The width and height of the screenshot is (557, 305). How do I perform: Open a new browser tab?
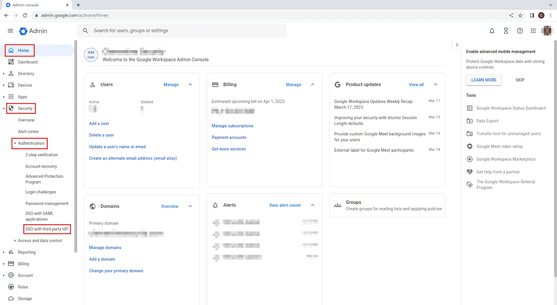[78, 5]
